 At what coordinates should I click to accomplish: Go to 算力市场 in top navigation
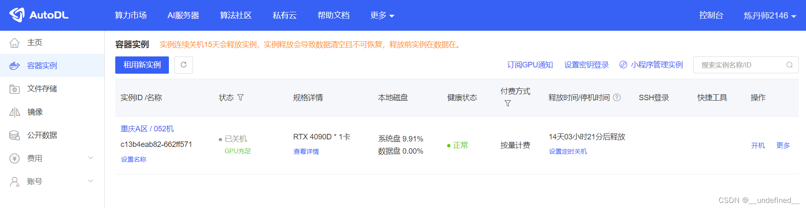tap(131, 15)
